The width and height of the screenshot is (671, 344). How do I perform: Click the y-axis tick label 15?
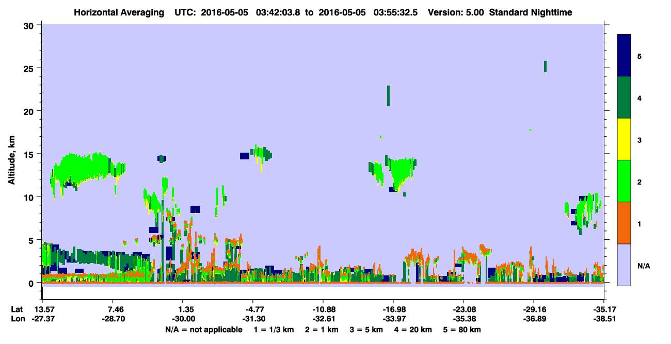click(x=30, y=154)
